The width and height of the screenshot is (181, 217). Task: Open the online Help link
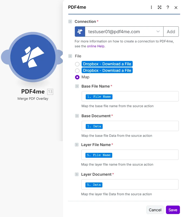(x=96, y=46)
